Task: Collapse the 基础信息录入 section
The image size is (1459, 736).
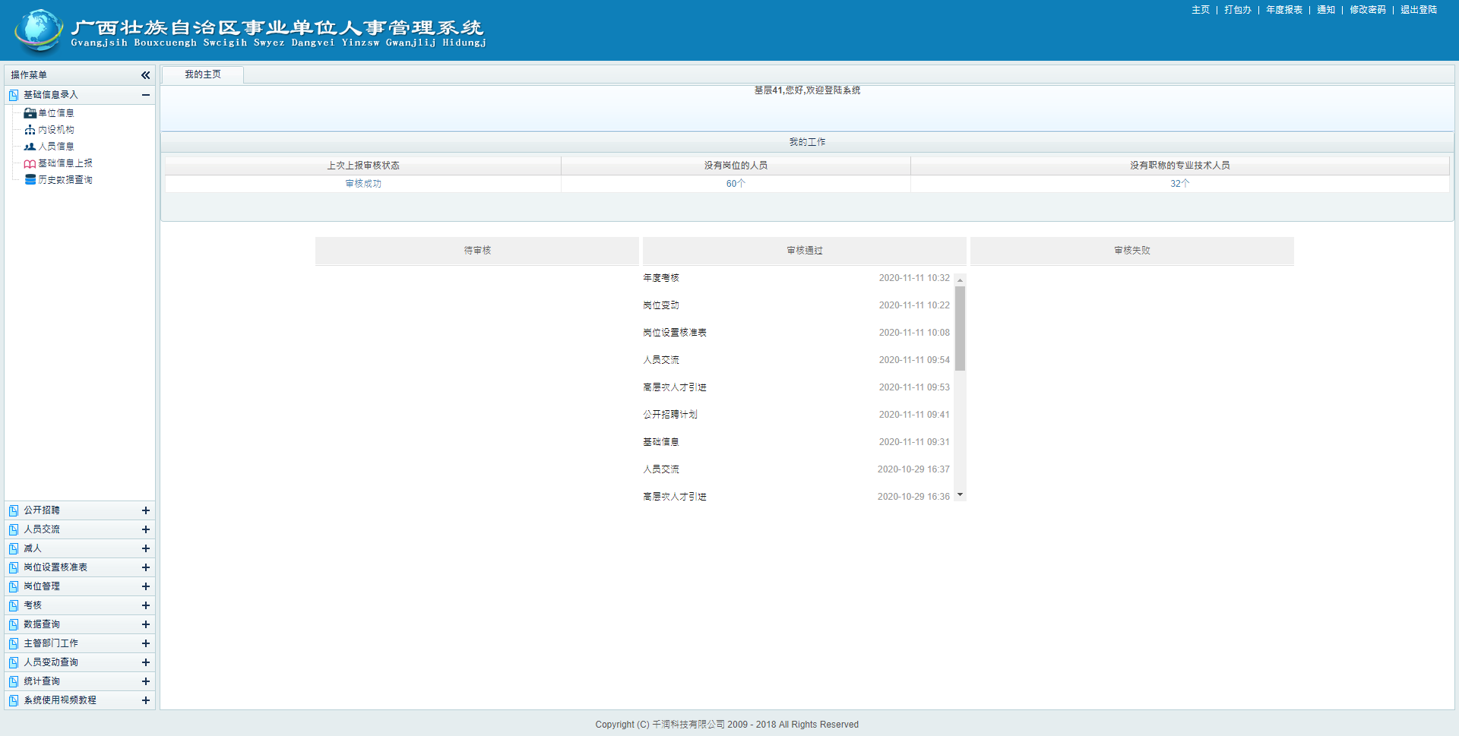Action: tap(145, 95)
